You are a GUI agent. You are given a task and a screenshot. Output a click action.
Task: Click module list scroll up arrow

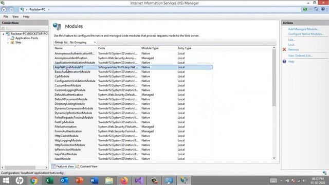(274, 48)
